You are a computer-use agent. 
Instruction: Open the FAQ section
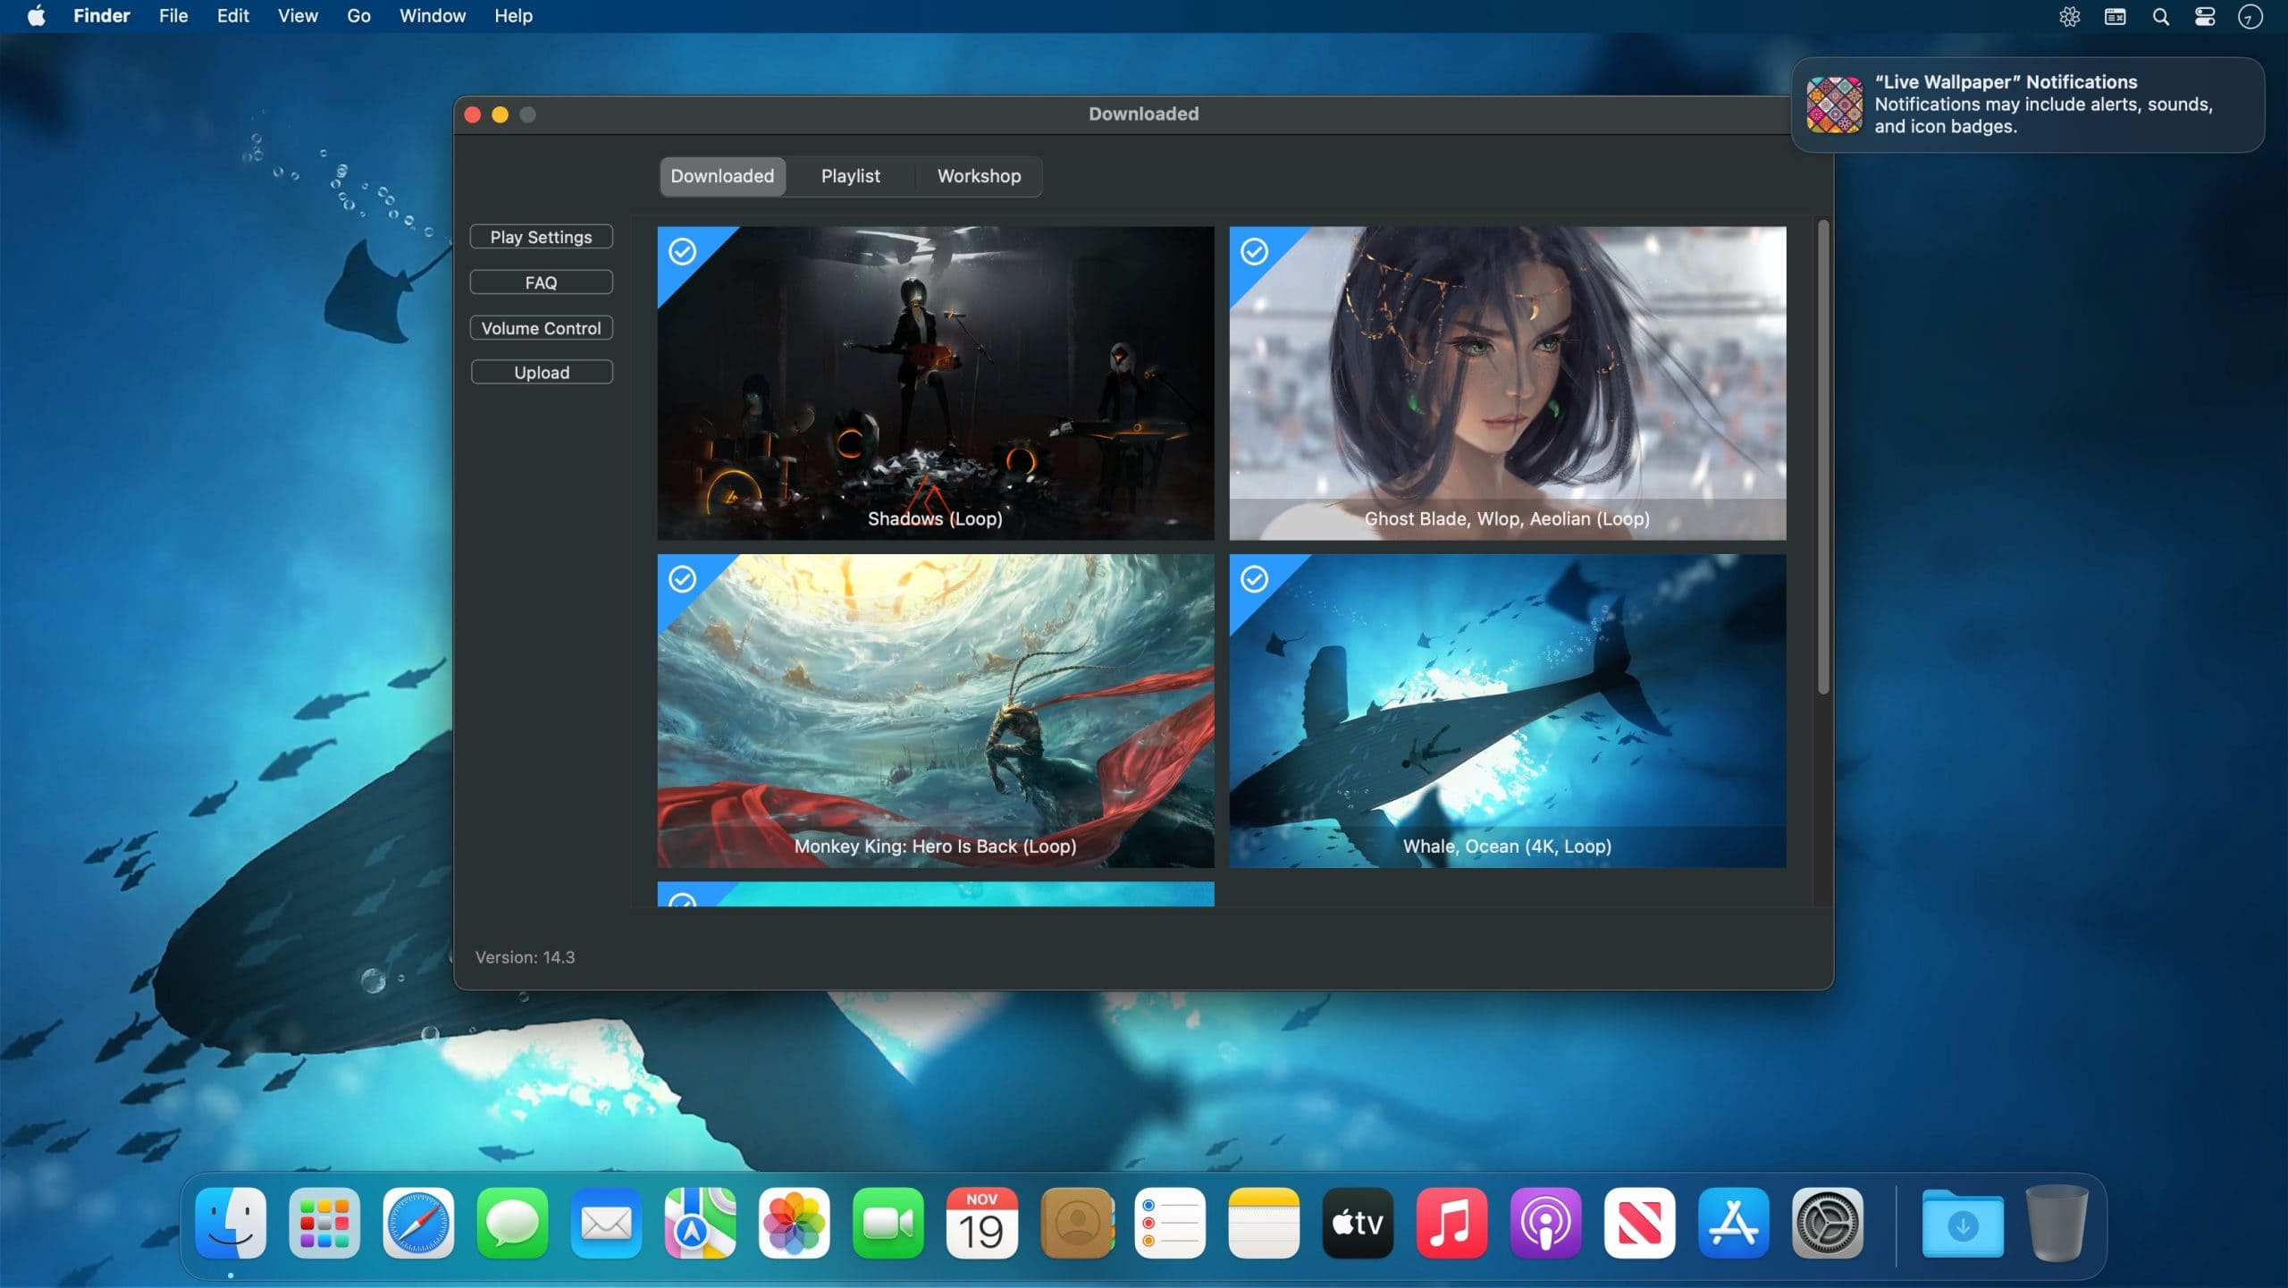pyautogui.click(x=541, y=282)
